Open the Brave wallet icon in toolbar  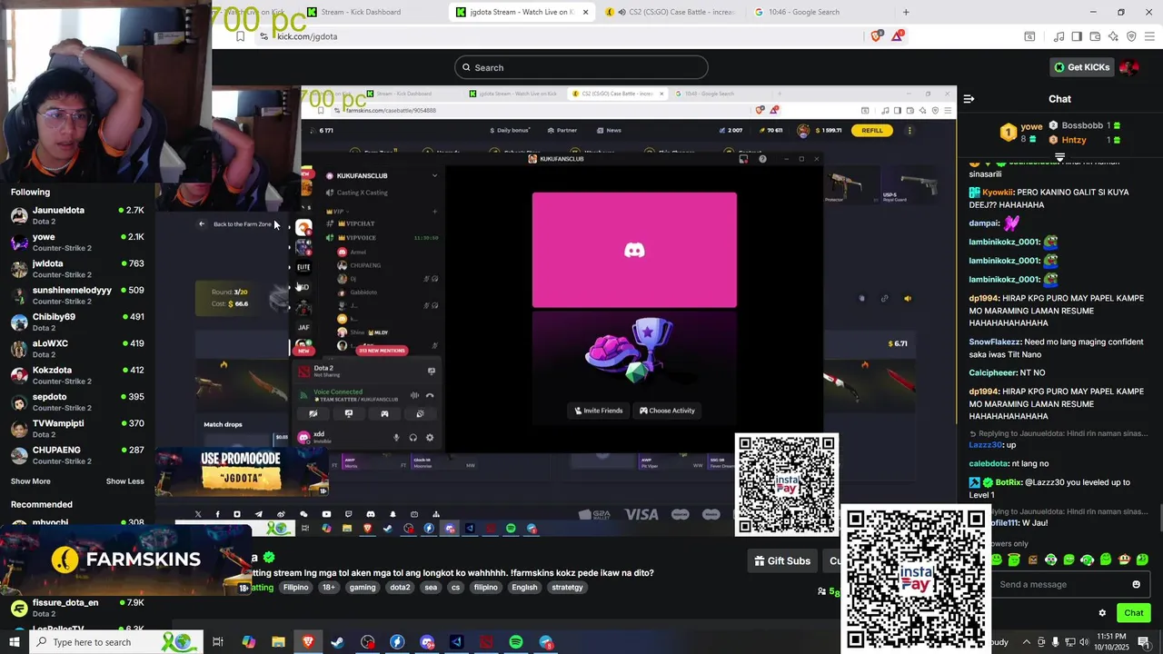[1095, 36]
